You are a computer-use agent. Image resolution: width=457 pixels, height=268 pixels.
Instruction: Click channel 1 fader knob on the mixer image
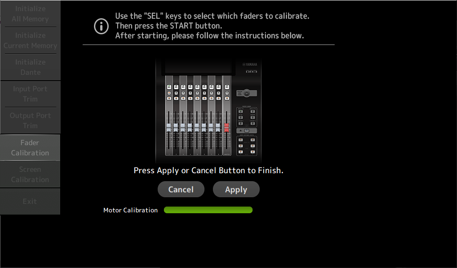pyautogui.click(x=168, y=128)
